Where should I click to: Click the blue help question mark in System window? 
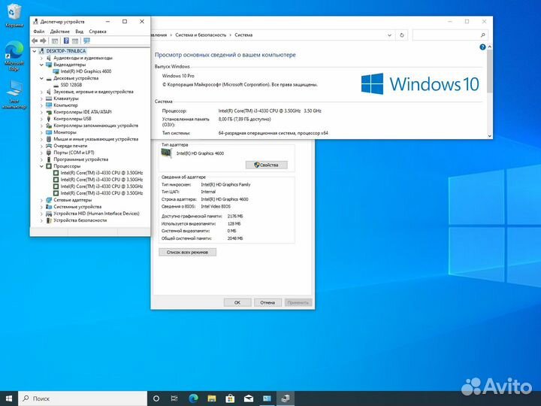point(482,47)
